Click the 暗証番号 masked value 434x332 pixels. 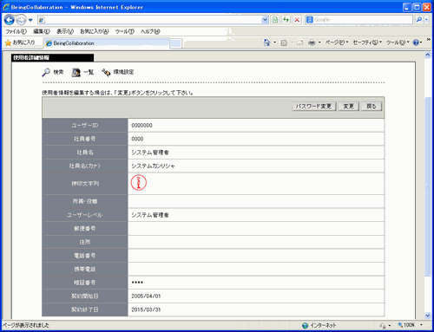pos(137,283)
